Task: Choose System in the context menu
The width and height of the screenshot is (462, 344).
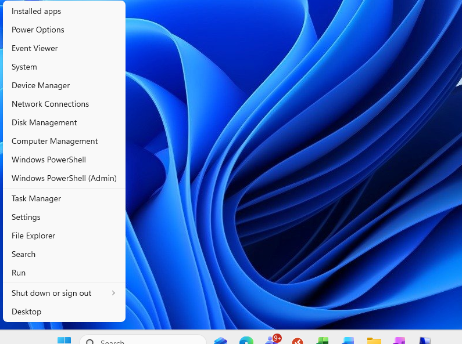Action: tap(64, 67)
